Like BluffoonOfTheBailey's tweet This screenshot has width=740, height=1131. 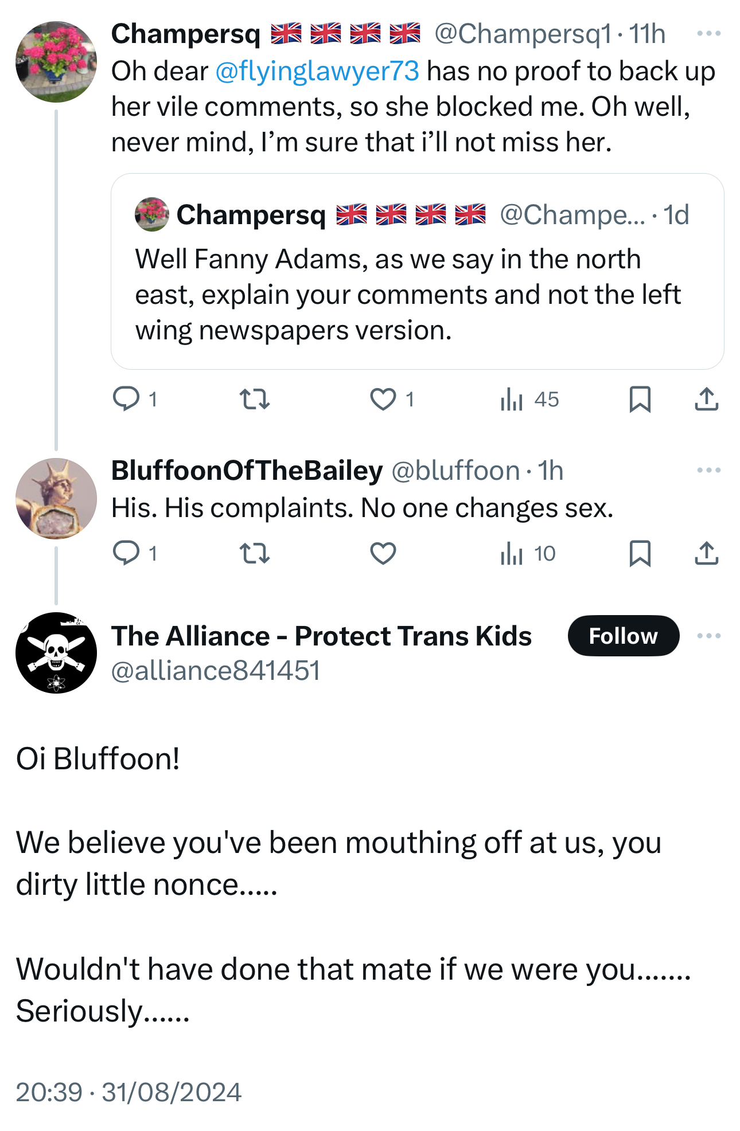coord(383,553)
